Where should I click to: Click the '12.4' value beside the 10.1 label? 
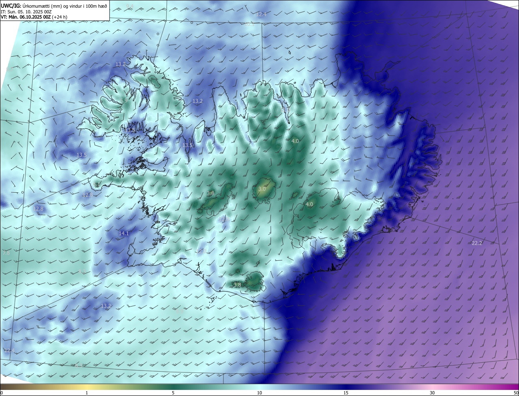[x=261, y=15]
